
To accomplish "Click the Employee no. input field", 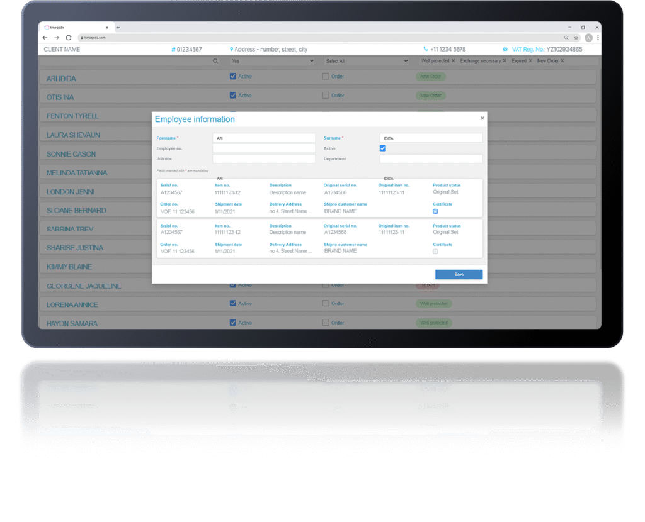I will click(263, 148).
